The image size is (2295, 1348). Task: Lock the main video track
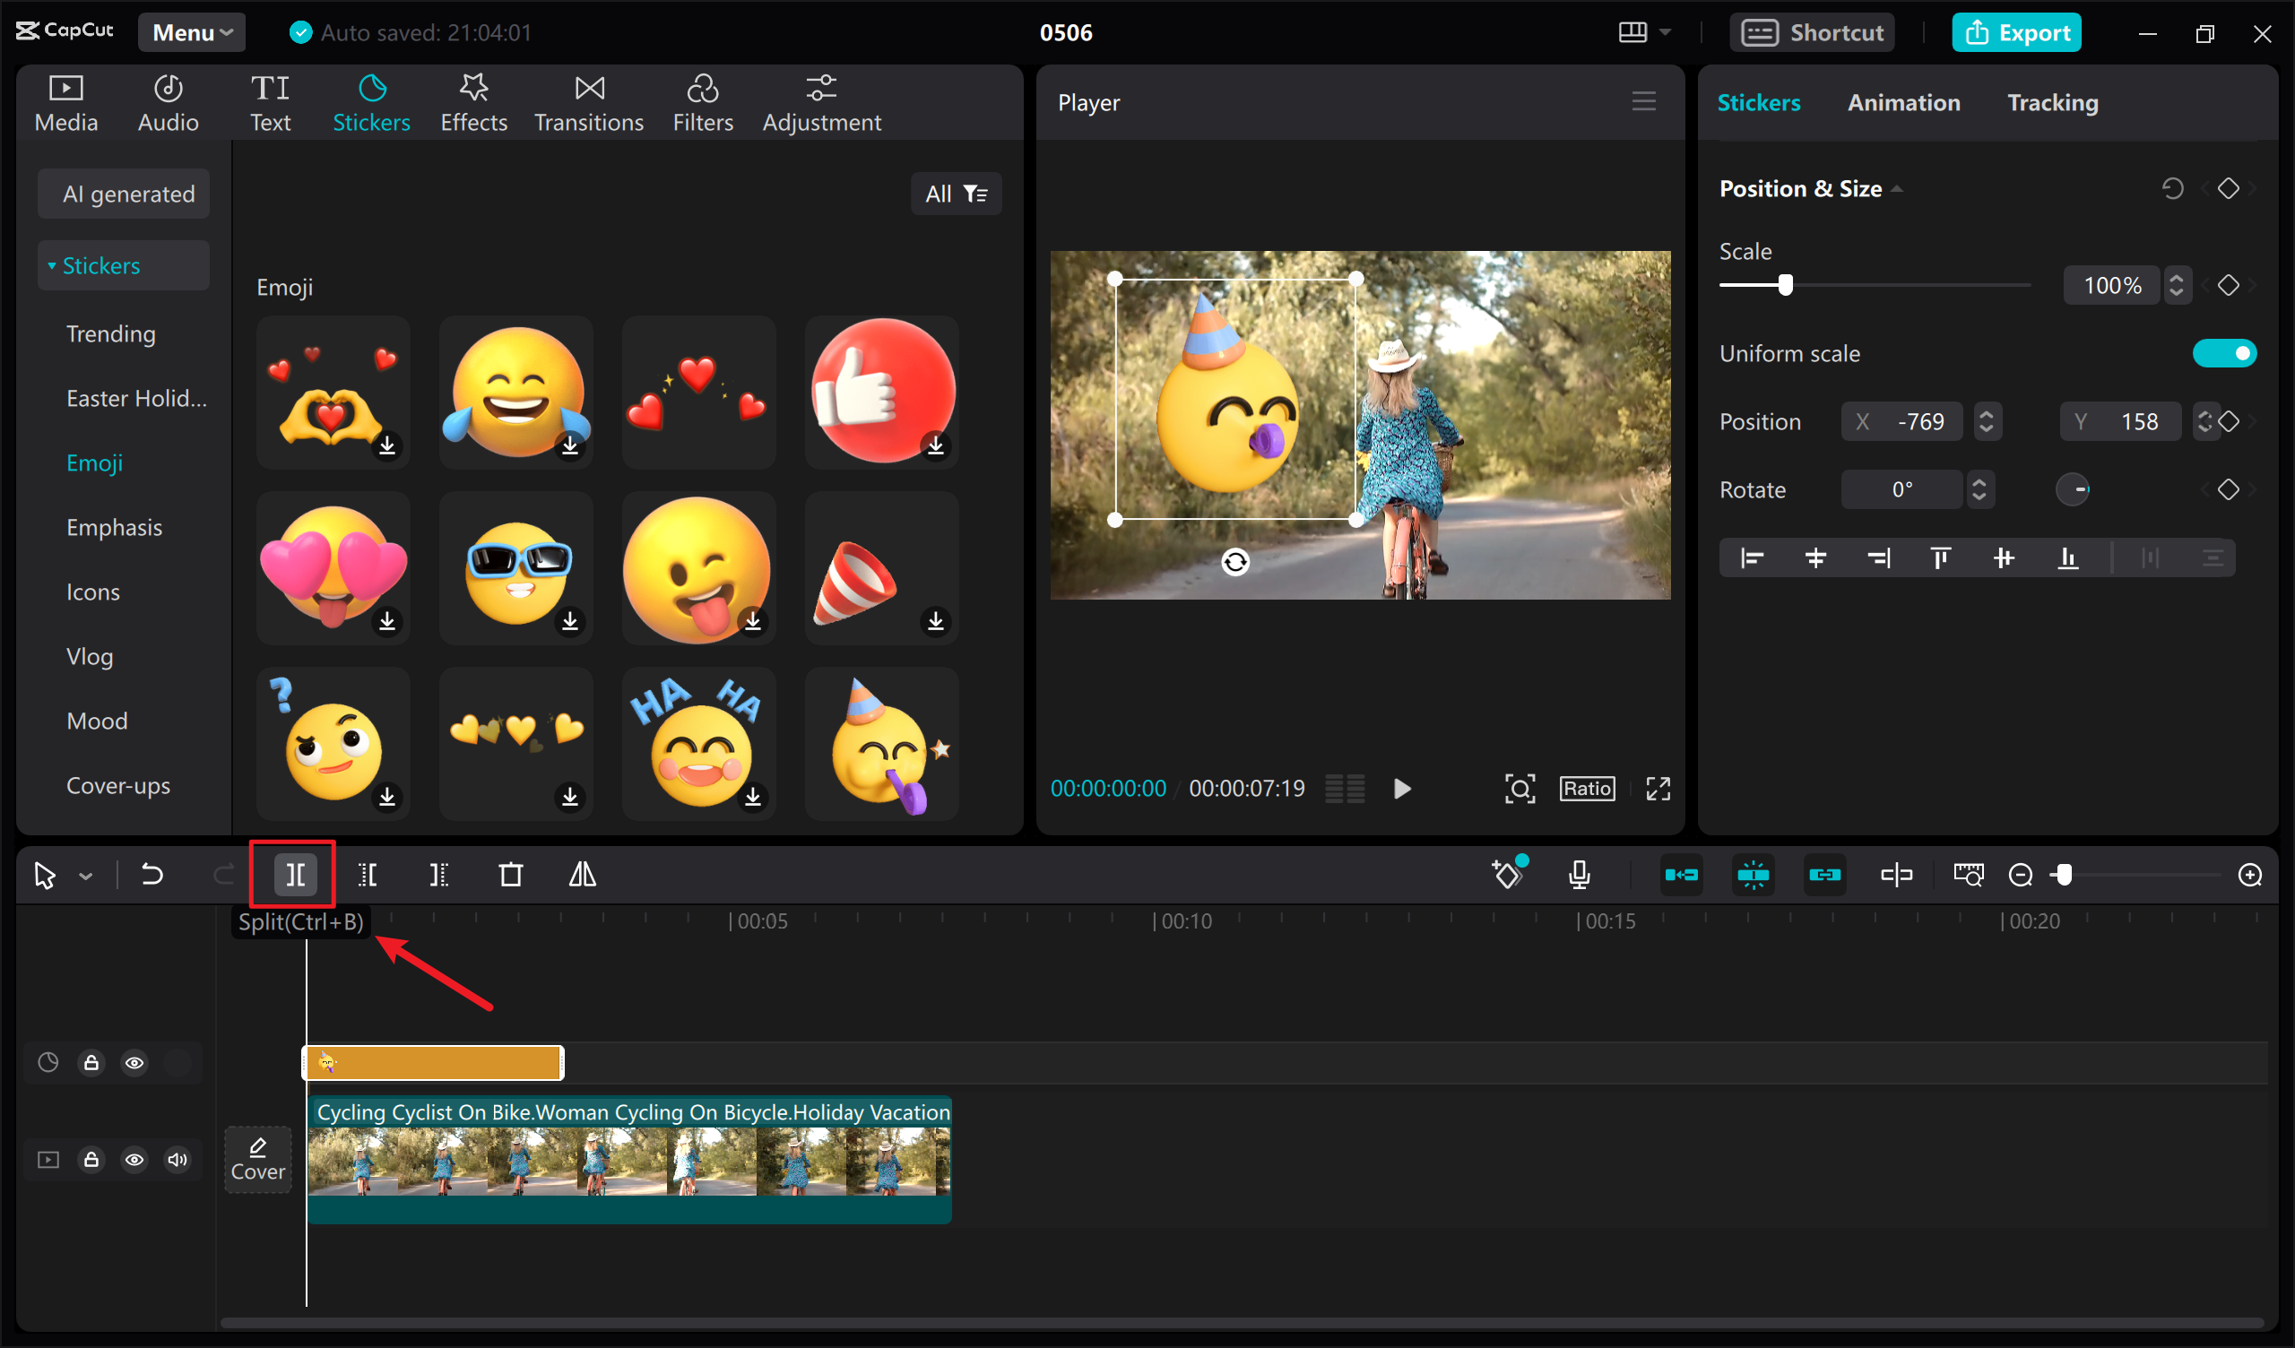[91, 1160]
